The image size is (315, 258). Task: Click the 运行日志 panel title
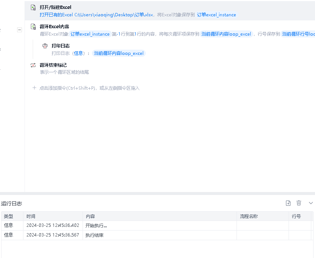click(12, 204)
